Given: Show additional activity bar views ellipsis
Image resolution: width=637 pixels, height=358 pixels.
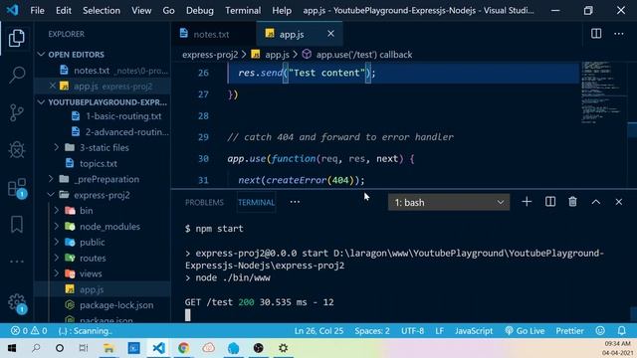Looking at the screenshot, I should click(x=17, y=261).
